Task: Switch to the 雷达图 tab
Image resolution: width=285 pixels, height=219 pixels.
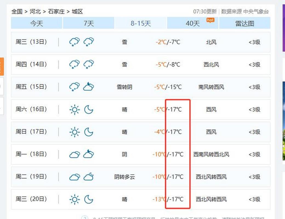Action: [x=245, y=23]
